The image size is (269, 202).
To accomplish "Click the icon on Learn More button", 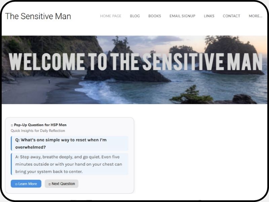I will pyautogui.click(x=16, y=184).
